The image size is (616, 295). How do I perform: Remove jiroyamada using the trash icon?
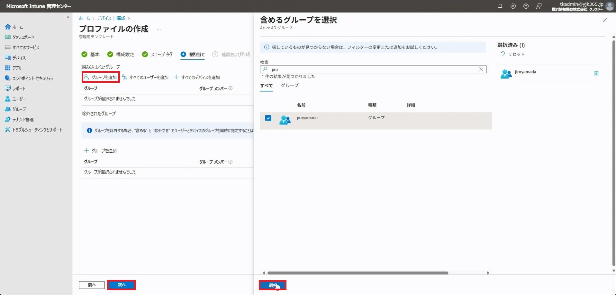click(596, 74)
